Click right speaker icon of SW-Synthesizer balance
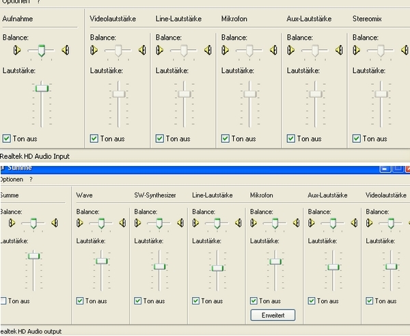 tap(180, 223)
